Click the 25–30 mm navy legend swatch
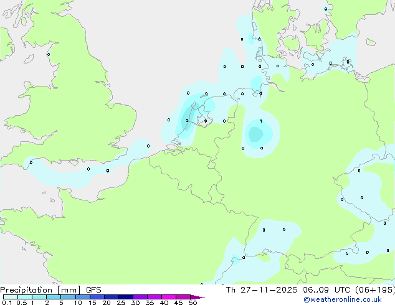 coord(126,297)
